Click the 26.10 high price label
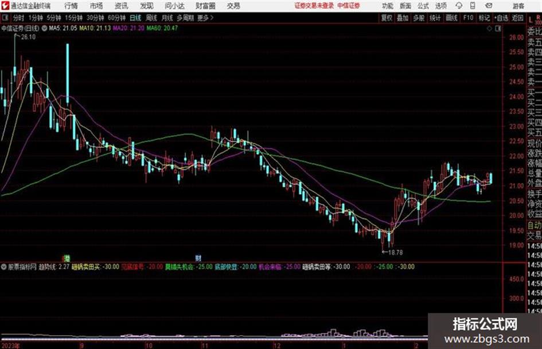 [28, 37]
